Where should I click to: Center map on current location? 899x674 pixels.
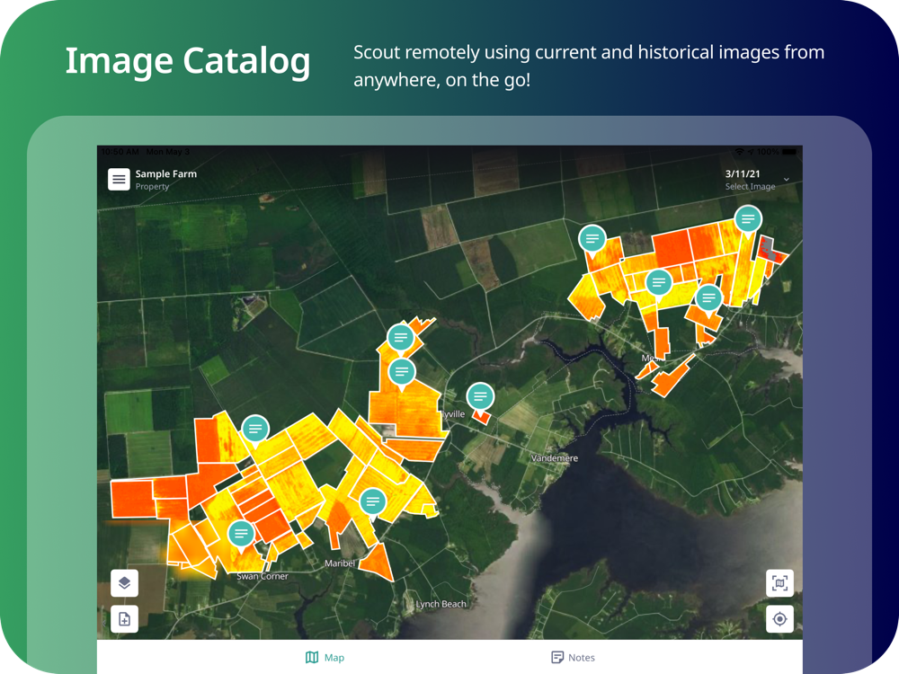[779, 619]
